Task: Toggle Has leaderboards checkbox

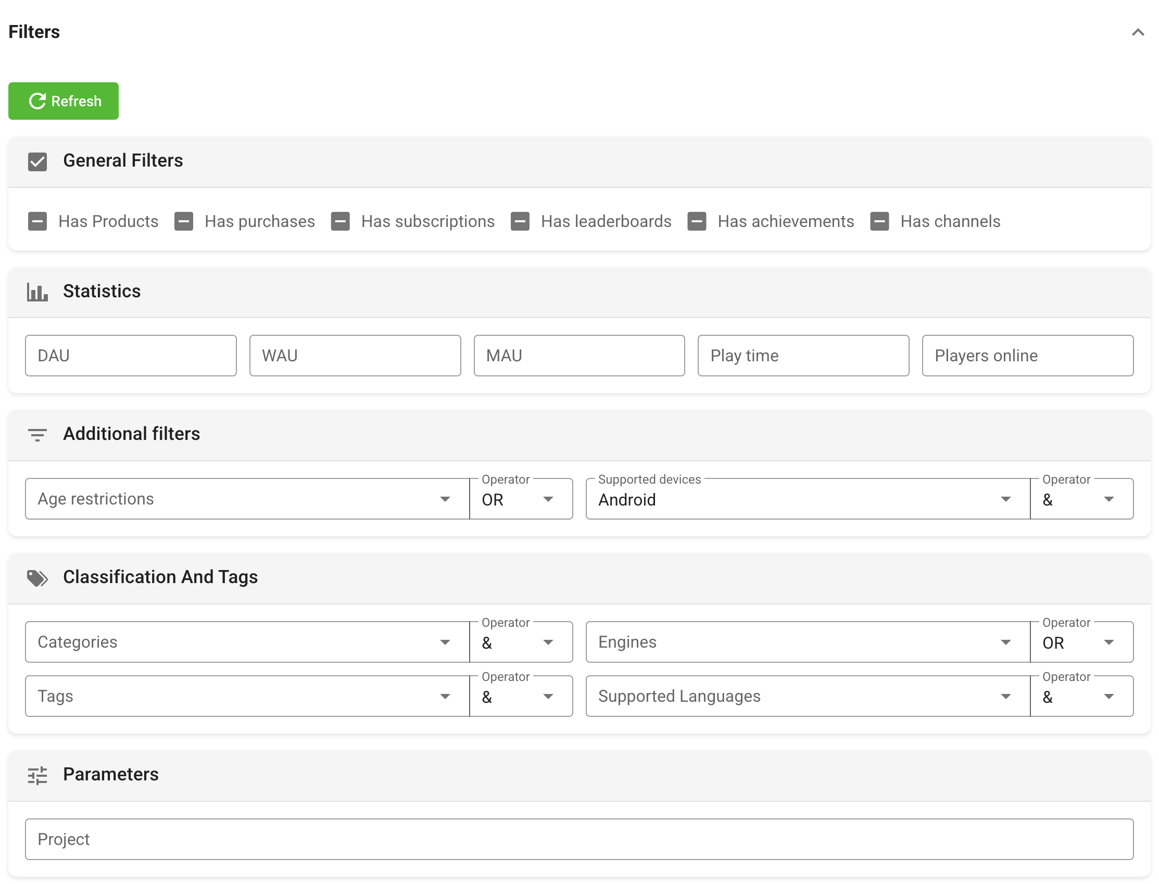Action: (x=520, y=222)
